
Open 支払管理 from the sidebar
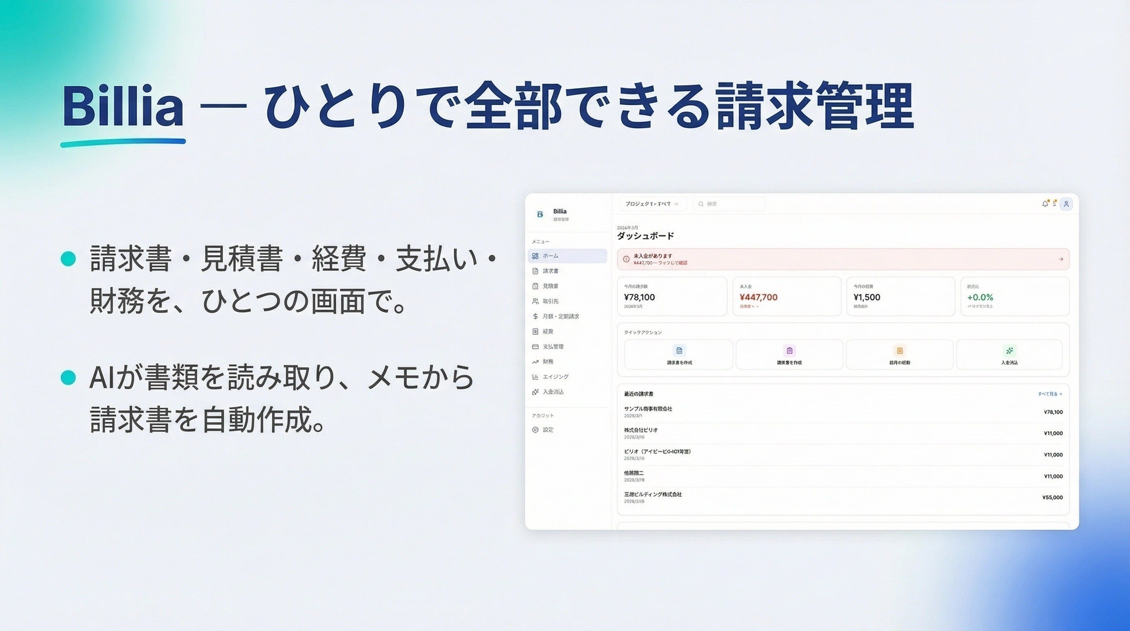(x=553, y=347)
